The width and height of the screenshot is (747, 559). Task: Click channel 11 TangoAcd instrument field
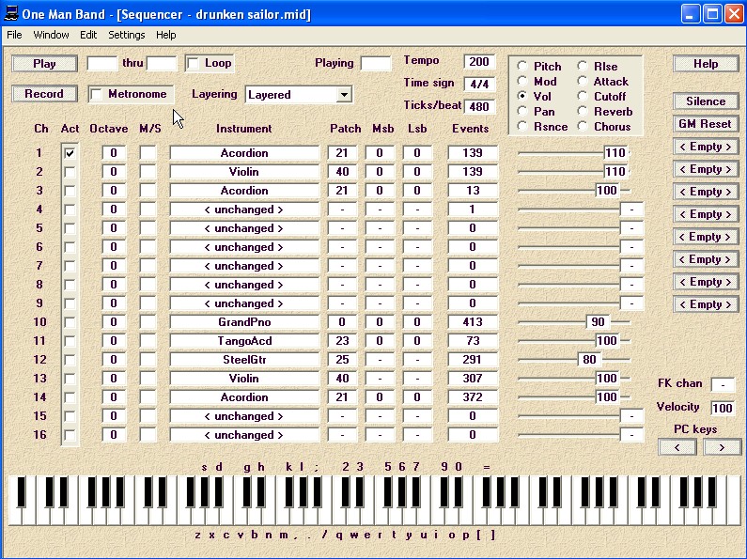(x=244, y=341)
